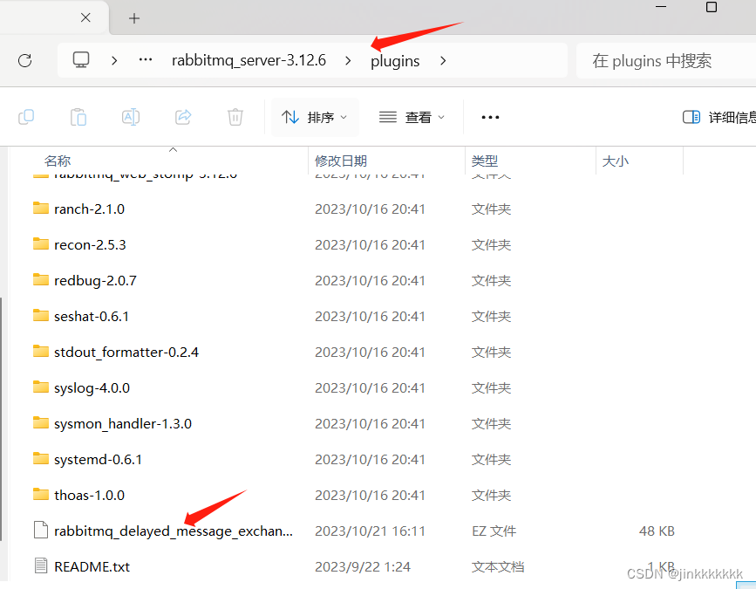Select the seshat-0.6.1 folder icon
Screen dimensions: 756x589
coord(41,315)
